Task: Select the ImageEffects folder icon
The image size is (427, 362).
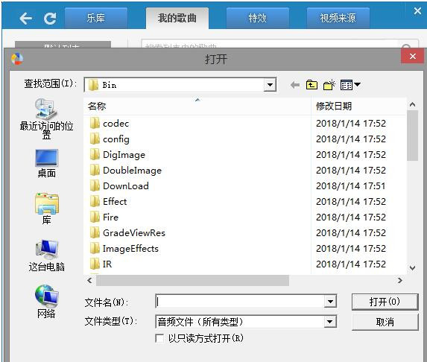Action: (x=95, y=249)
